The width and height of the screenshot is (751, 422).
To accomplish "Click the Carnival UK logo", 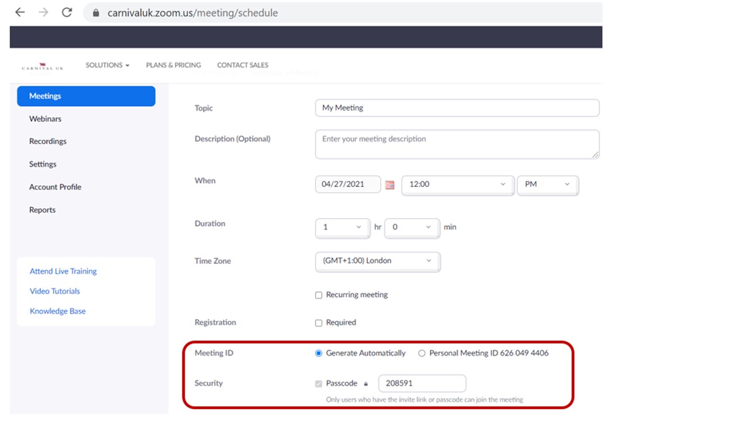I will [x=42, y=67].
